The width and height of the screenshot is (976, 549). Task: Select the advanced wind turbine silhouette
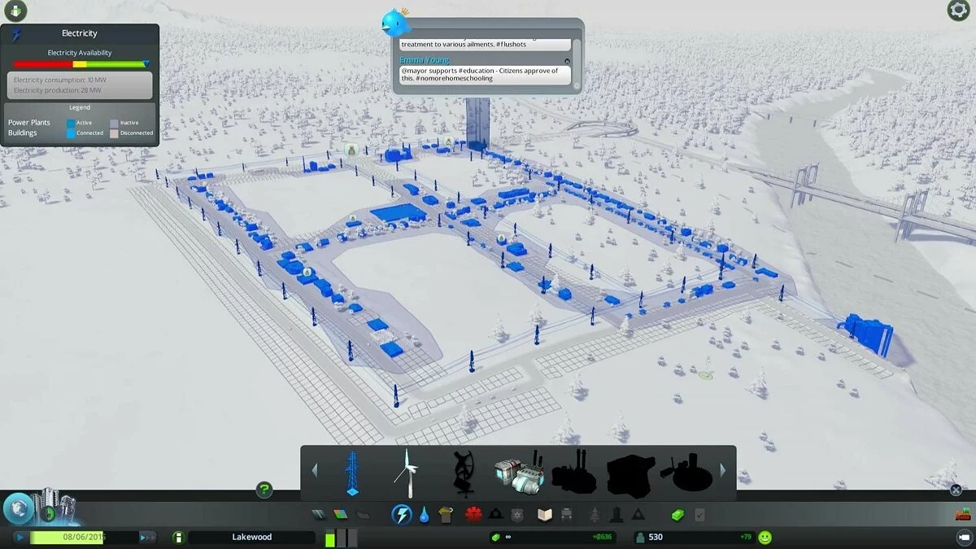pyautogui.click(x=463, y=473)
